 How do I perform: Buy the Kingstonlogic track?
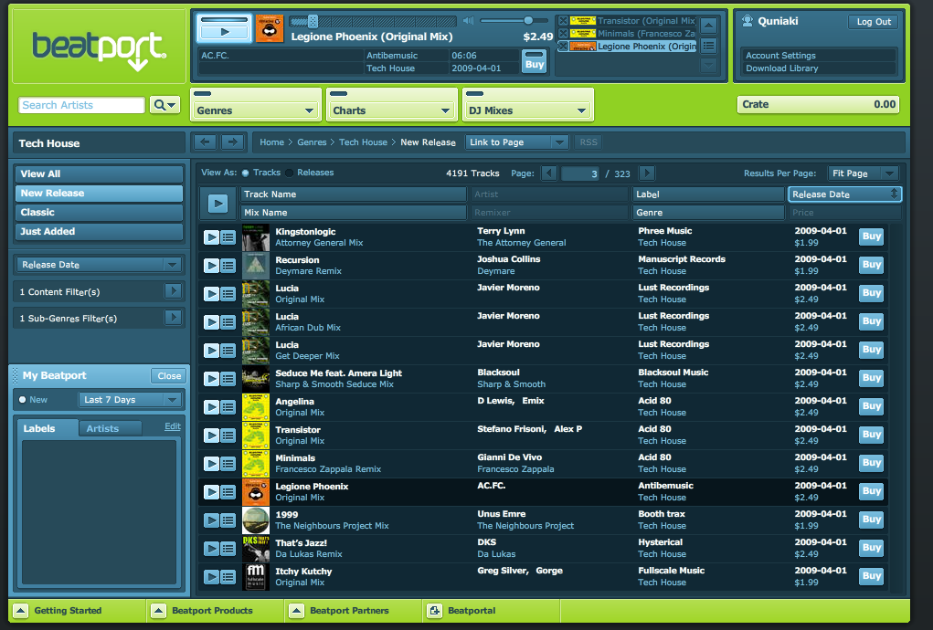pyautogui.click(x=871, y=236)
